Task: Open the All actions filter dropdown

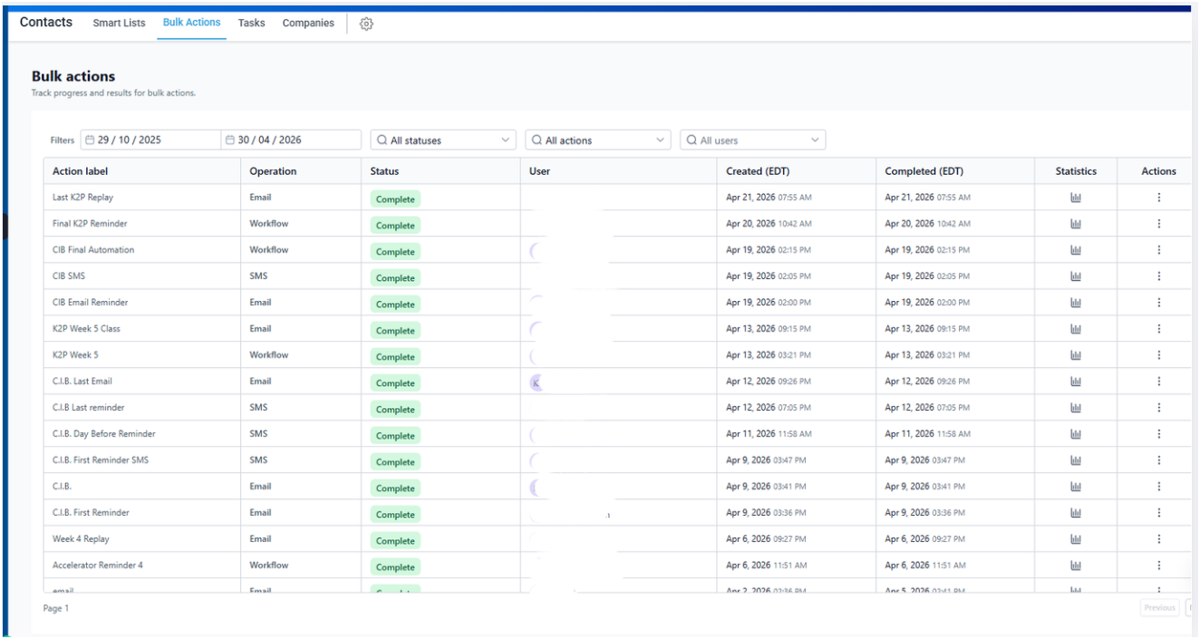Action: coord(598,140)
